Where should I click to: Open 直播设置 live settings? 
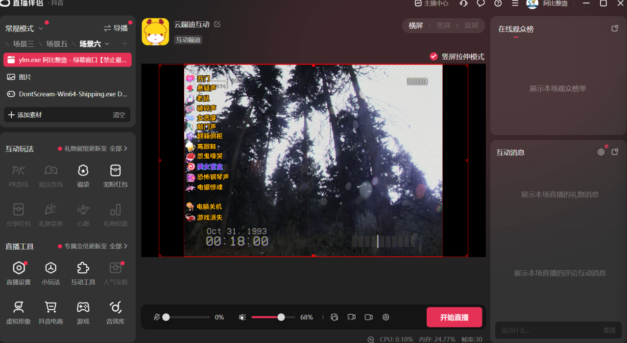[18, 273]
